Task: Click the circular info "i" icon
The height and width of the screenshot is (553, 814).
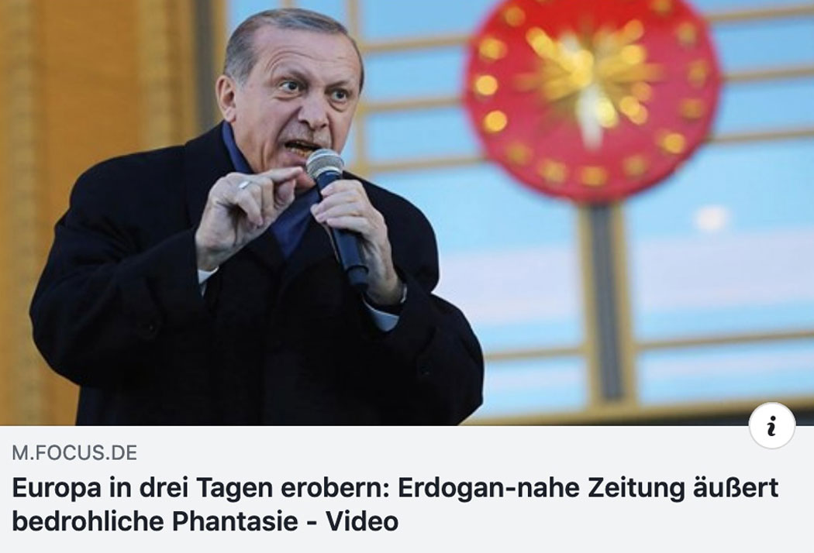Action: click(772, 426)
